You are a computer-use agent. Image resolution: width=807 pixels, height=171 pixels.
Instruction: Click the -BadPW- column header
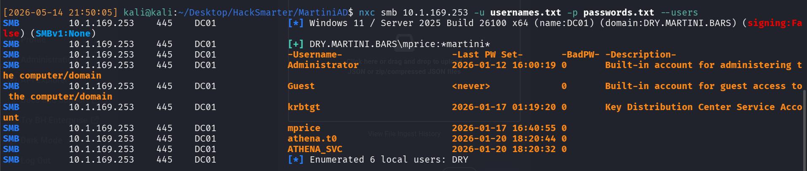[x=580, y=55]
